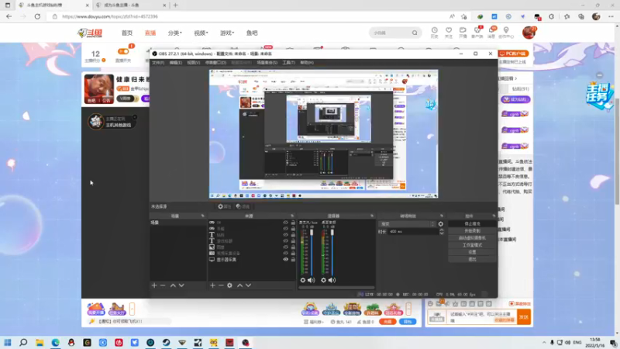Viewport: 620px width, 349px height.
Task: Click the Douyu search magnifier icon
Action: click(415, 33)
